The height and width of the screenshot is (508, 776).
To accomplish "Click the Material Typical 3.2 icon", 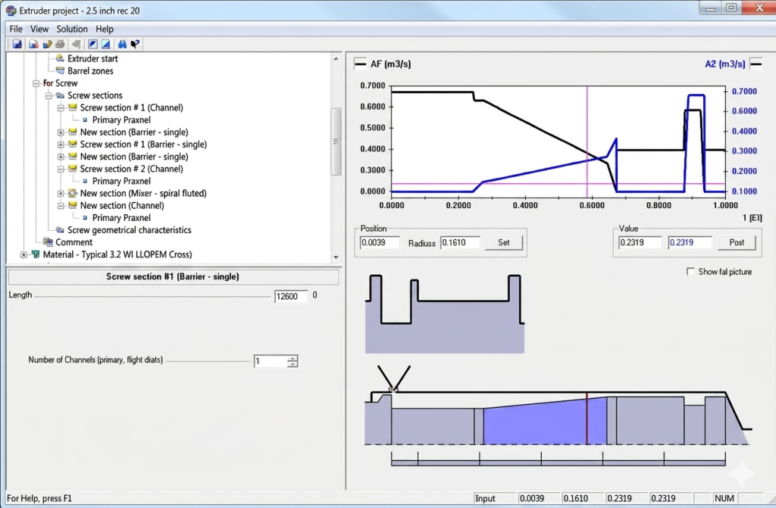I will (x=36, y=254).
